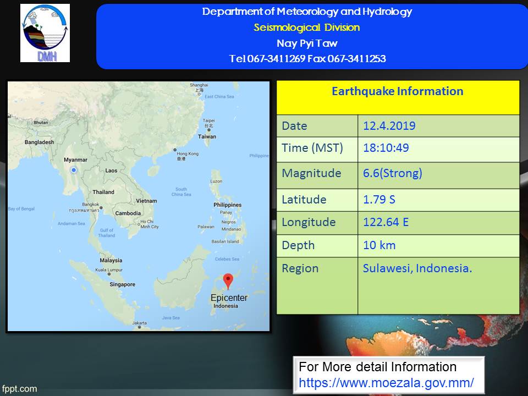The height and width of the screenshot is (396, 528).
Task: Click the Tel and Fax number line
Action: (x=307, y=59)
